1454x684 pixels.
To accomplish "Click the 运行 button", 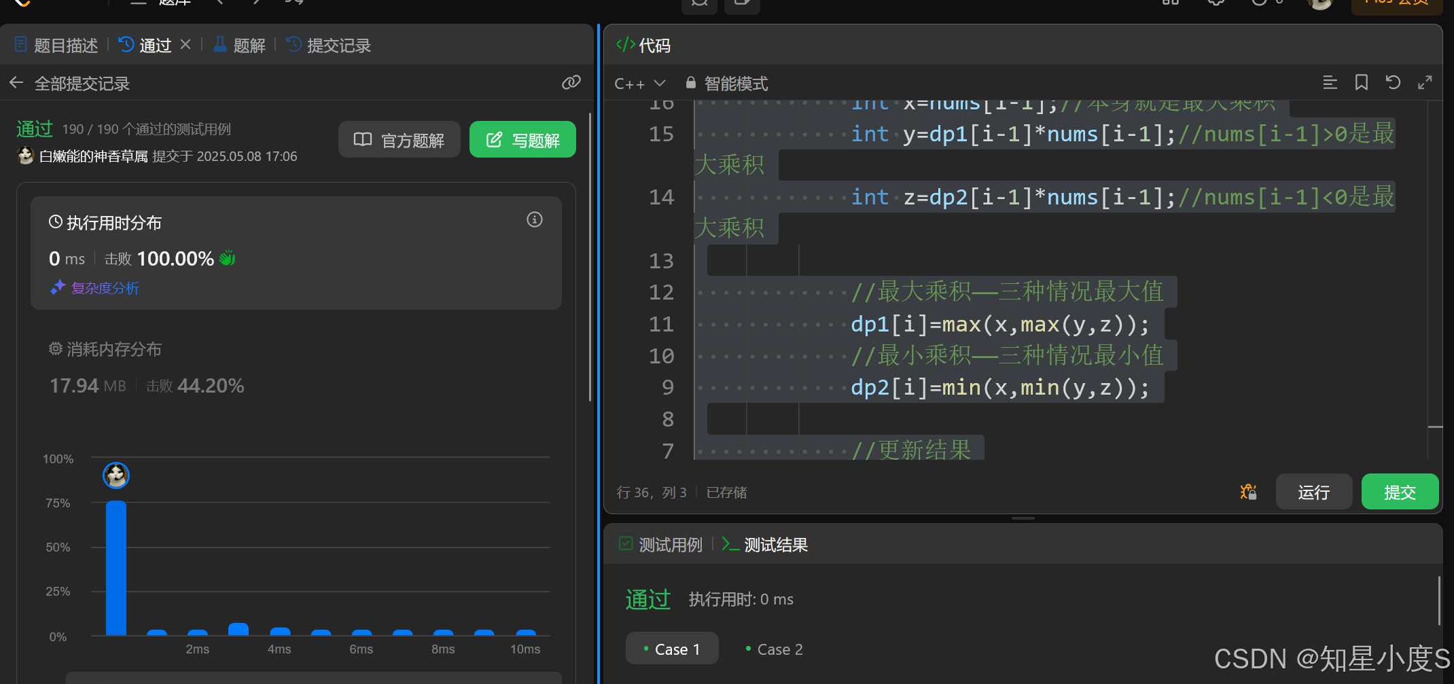I will (1314, 492).
